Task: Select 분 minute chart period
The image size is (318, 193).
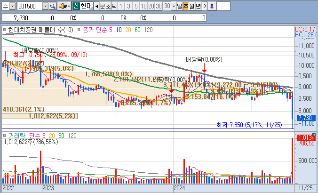Action: pos(103,6)
